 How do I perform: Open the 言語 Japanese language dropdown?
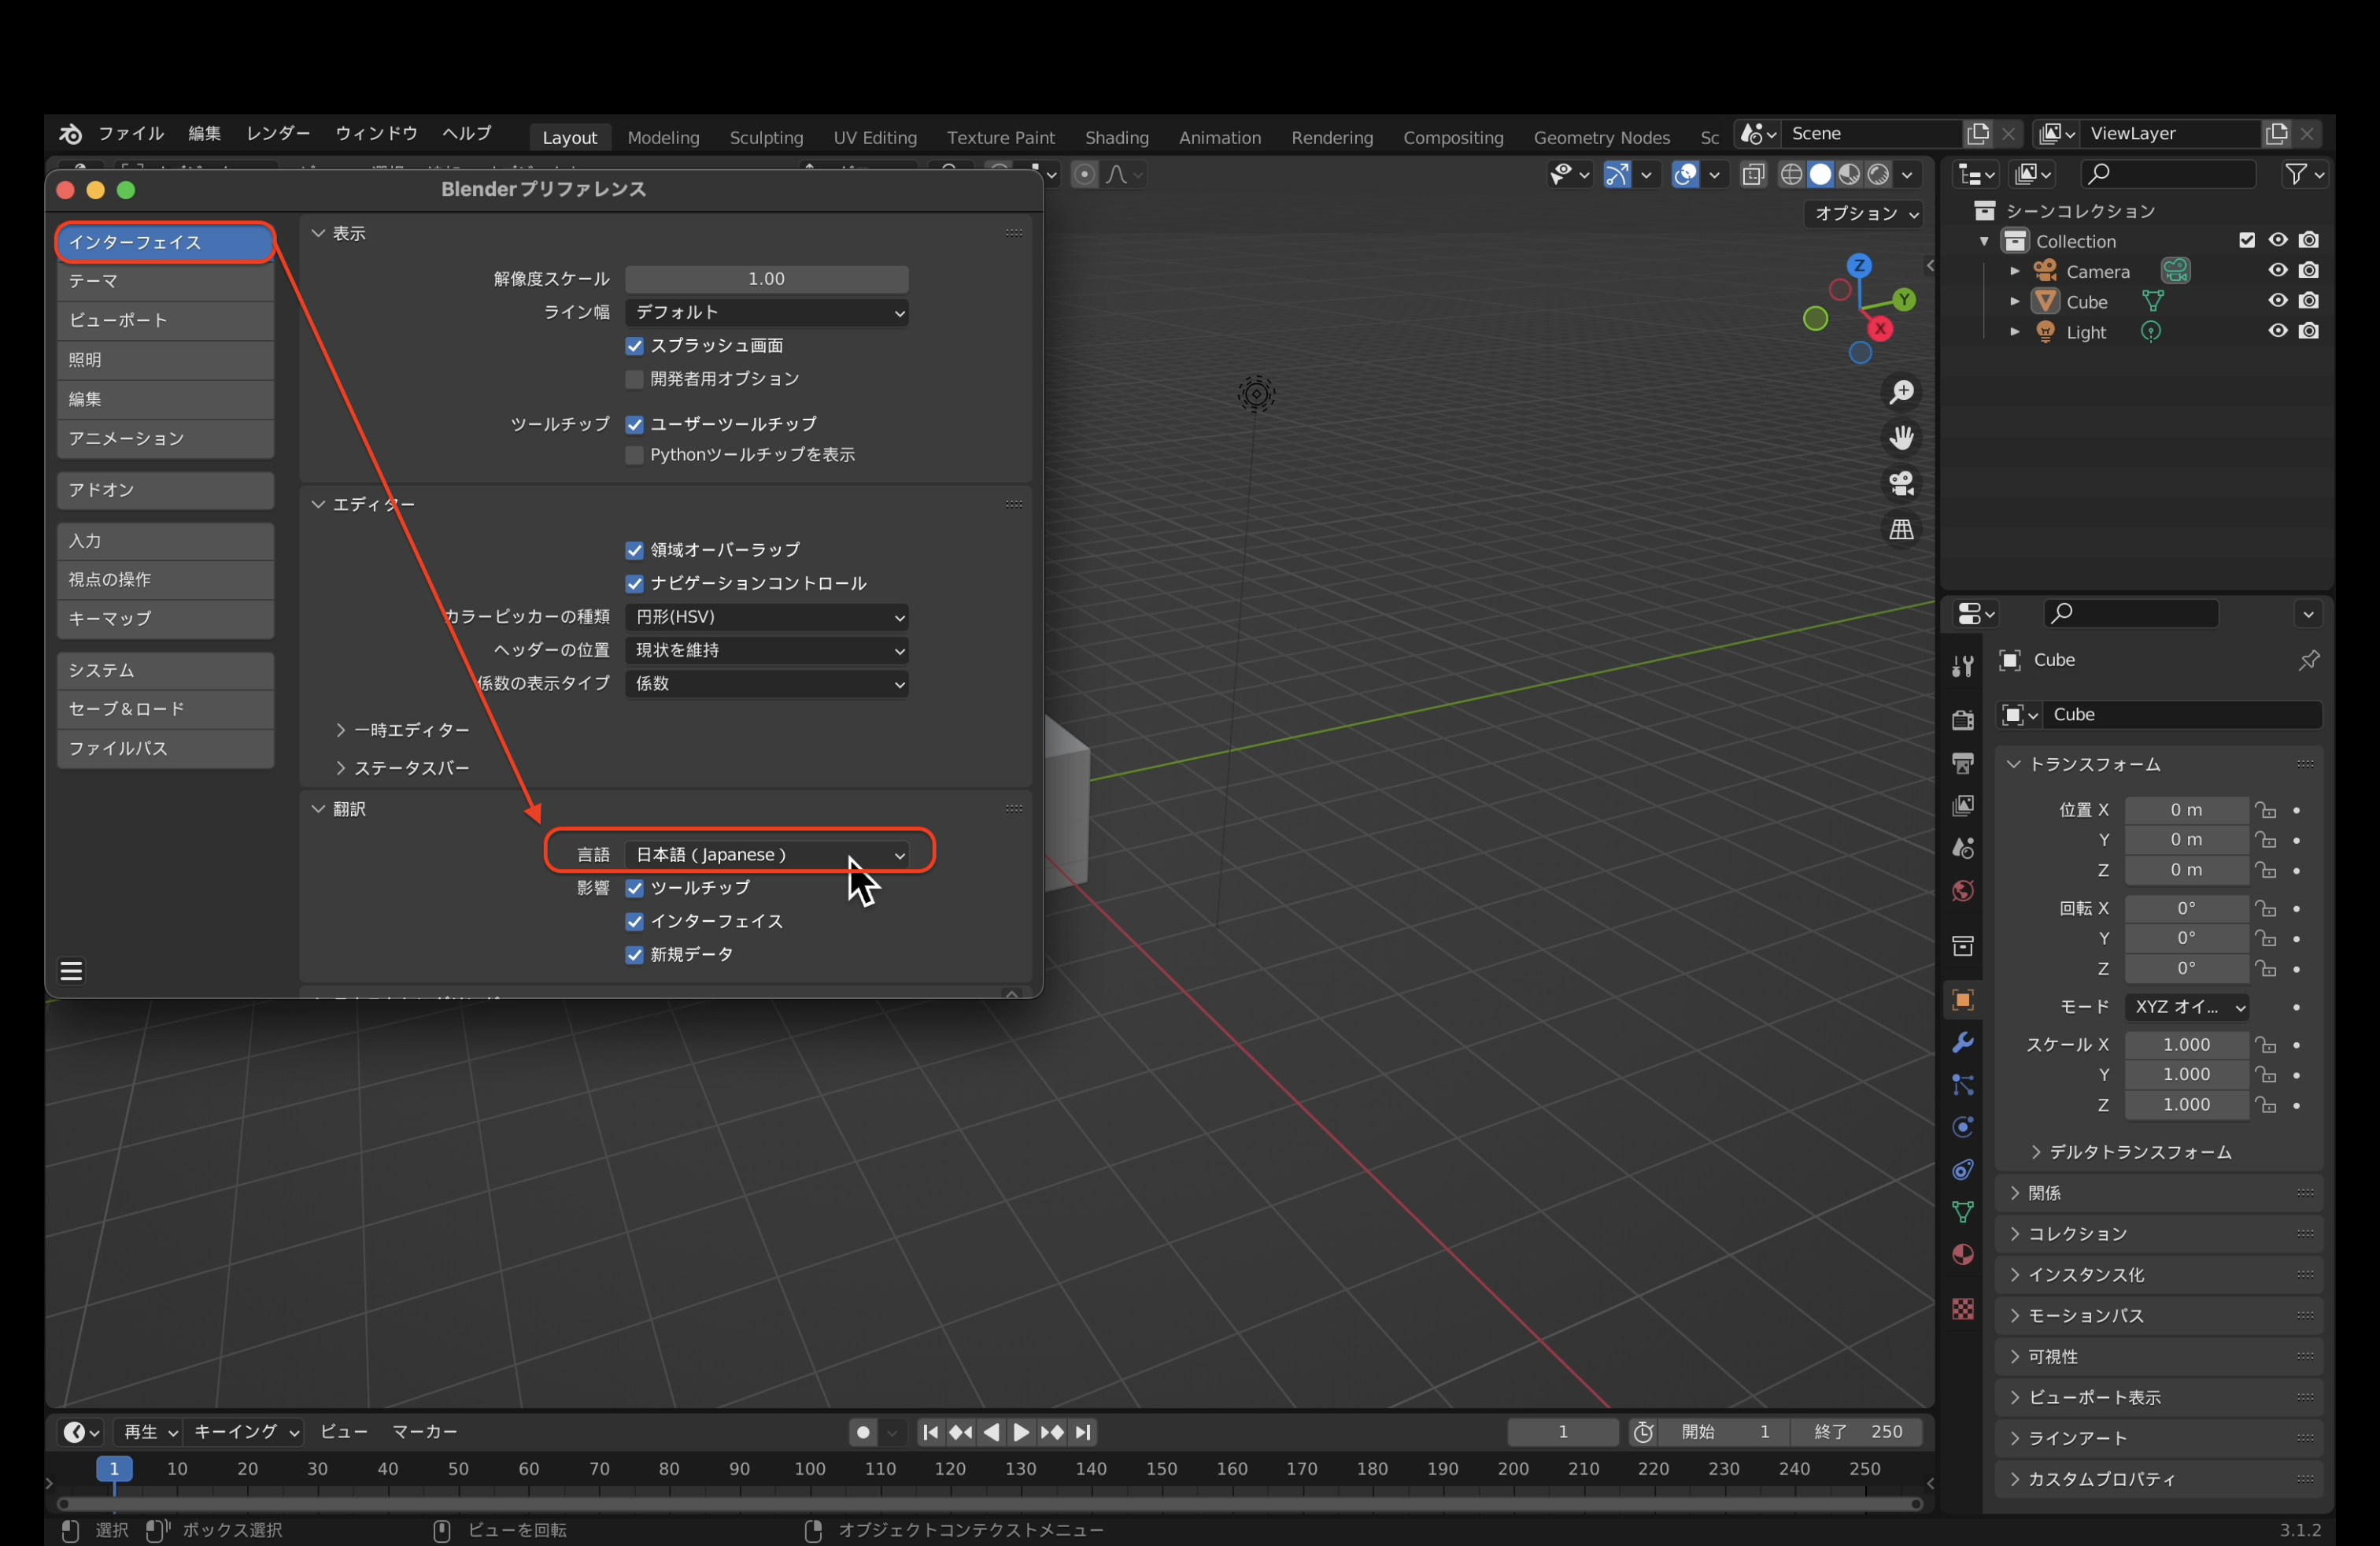coord(767,854)
